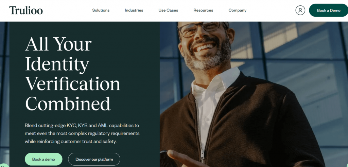Expand the Use Cases menu

click(x=168, y=10)
